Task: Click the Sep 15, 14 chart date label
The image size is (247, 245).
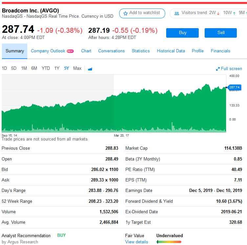Action: pyautogui.click(x=9, y=135)
